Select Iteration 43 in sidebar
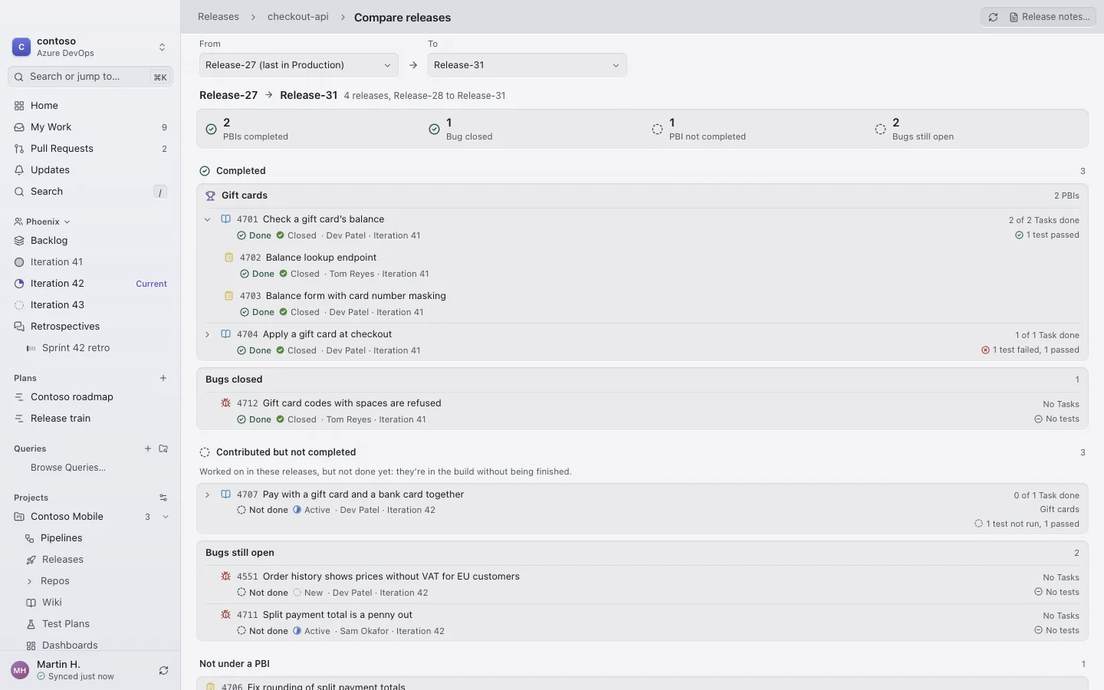 click(90, 305)
